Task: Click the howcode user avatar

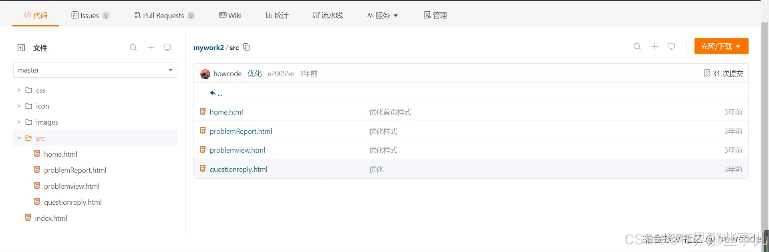Action: click(x=205, y=74)
